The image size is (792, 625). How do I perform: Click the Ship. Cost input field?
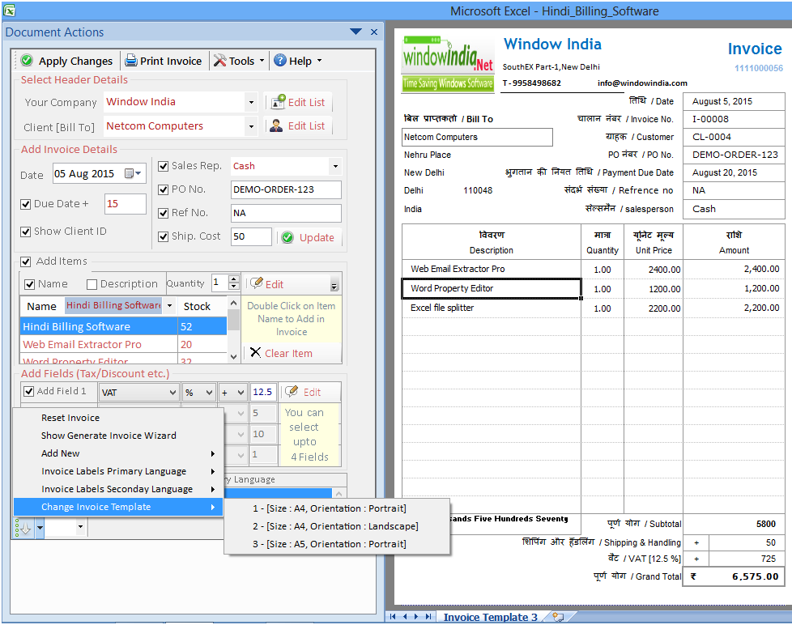(x=251, y=236)
